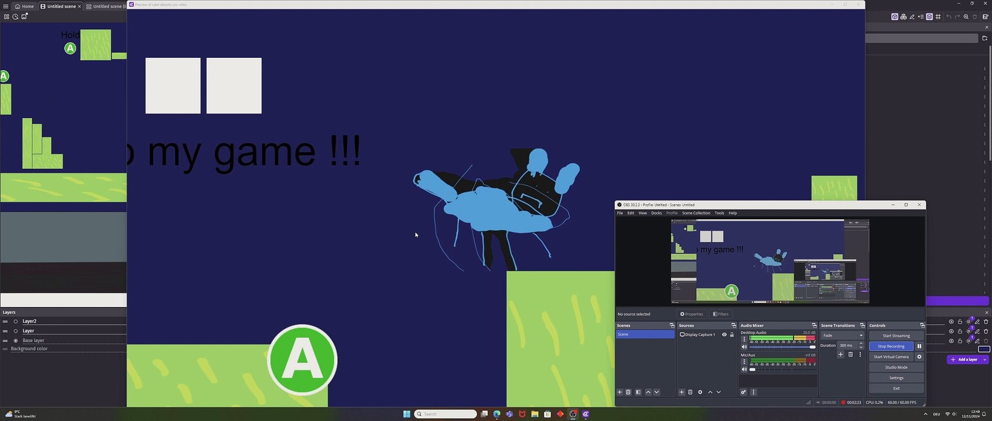Add a new scene in OBS Scenes dock
The height and width of the screenshot is (421, 992).
click(620, 392)
